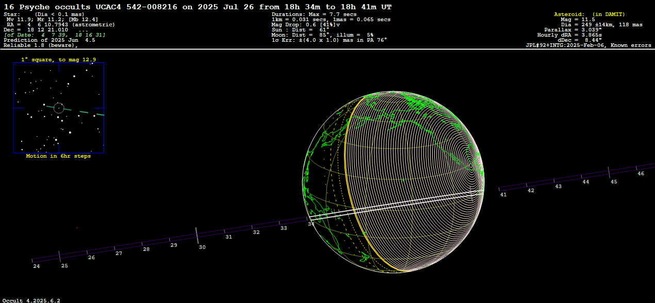The width and height of the screenshot is (655, 303).
Task: Select the minute 41 marker right of globe
Action: click(503, 194)
